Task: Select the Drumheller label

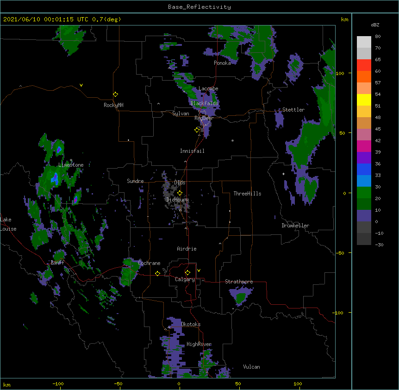Action: [295, 226]
